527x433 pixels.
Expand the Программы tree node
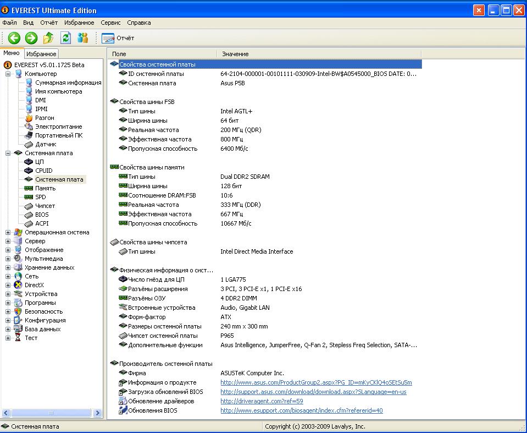[8, 303]
